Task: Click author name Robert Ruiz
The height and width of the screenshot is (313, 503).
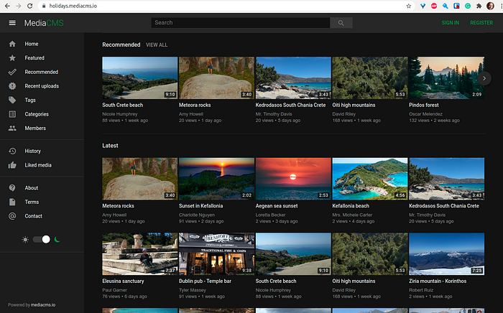Action: click(421, 290)
